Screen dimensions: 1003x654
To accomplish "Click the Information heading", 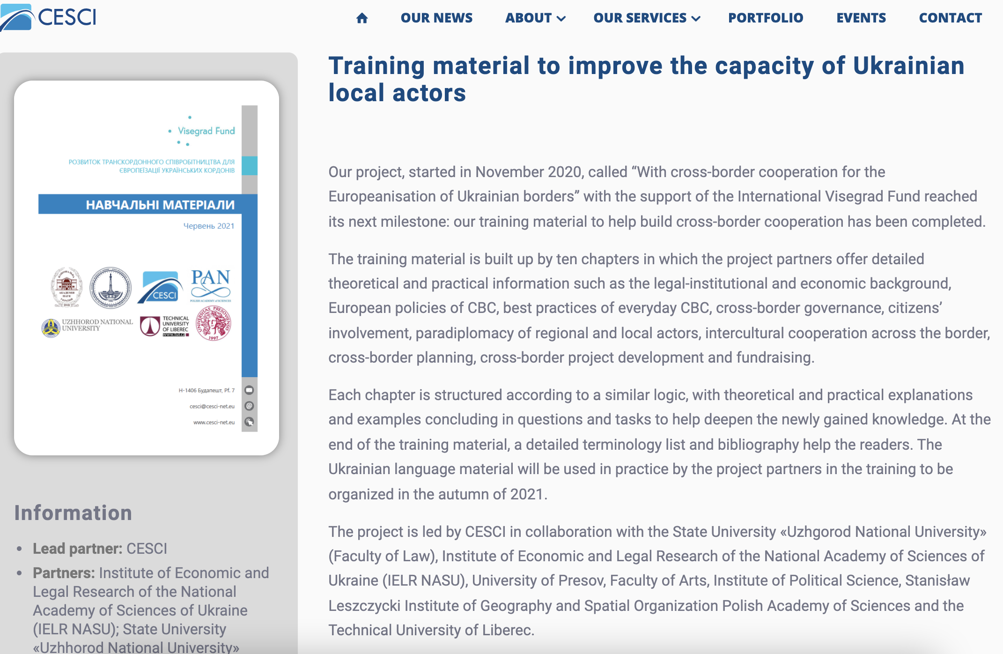I will pos(73,513).
